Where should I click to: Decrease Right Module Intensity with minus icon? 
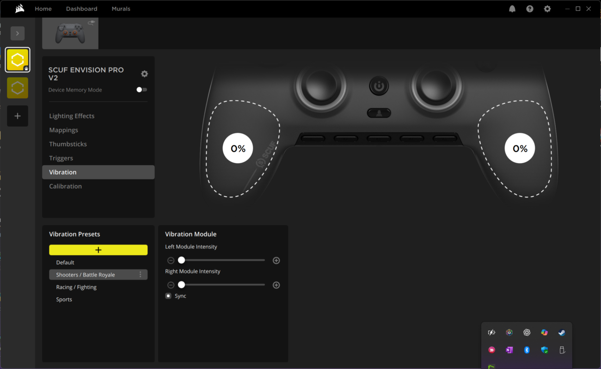pos(171,285)
